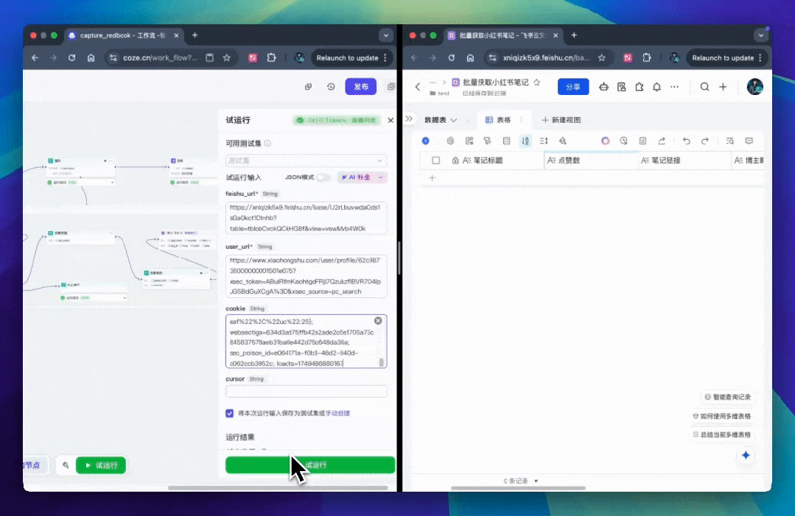Clear the cookie field with the X icon
Image resolution: width=795 pixels, height=516 pixels.
tap(378, 320)
